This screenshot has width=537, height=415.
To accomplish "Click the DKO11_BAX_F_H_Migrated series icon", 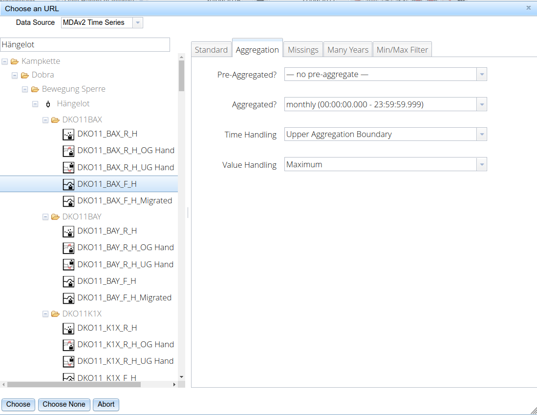I will click(69, 201).
